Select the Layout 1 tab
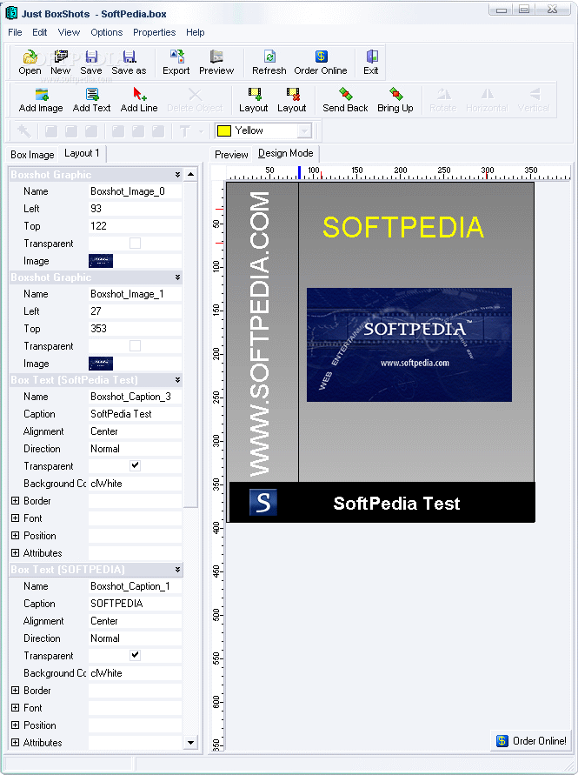Viewport: 578px width, 775px height. click(82, 153)
